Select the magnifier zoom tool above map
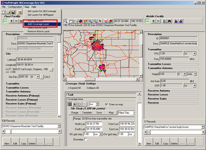 65,21
